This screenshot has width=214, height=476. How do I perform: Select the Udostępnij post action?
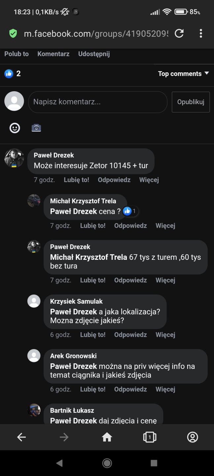94,54
